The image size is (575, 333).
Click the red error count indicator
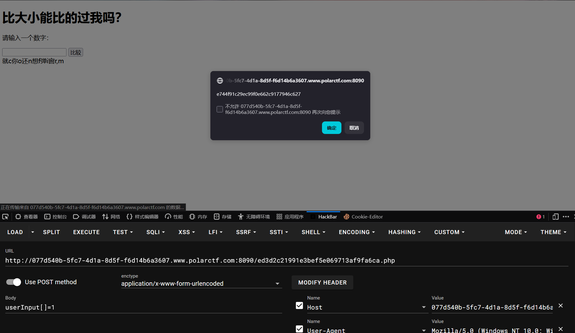pos(541,217)
